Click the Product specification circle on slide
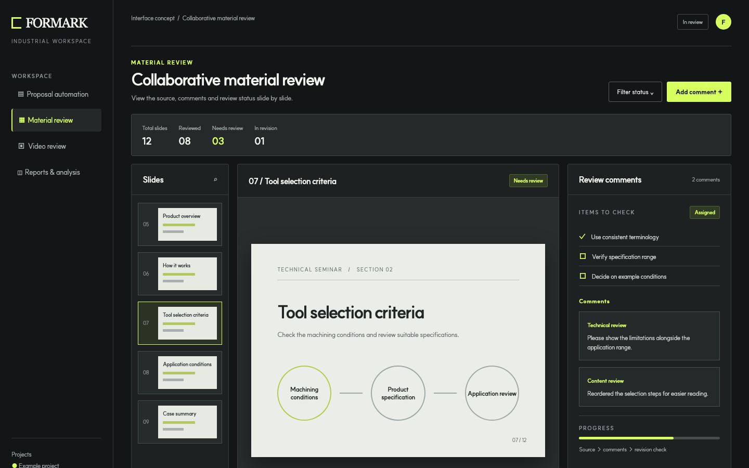 tap(398, 393)
